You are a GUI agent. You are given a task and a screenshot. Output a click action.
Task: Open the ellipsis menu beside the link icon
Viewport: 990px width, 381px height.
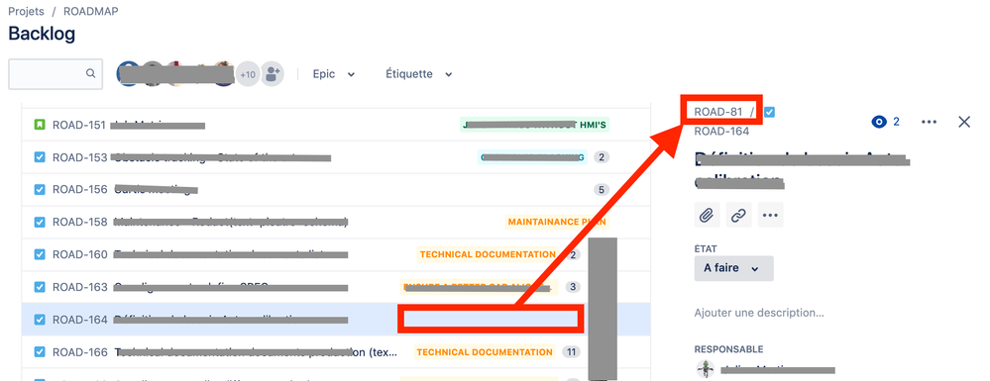(770, 215)
